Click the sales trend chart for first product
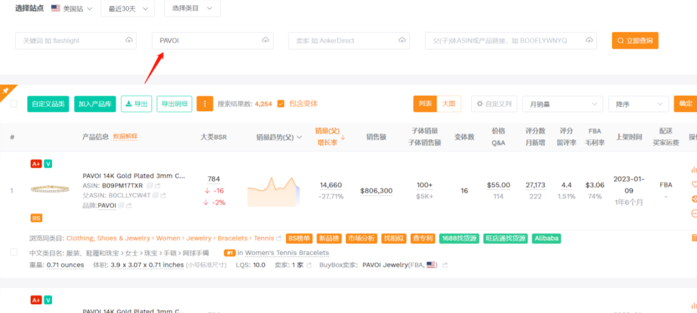Image resolution: width=697 pixels, height=313 pixels. pos(274,191)
